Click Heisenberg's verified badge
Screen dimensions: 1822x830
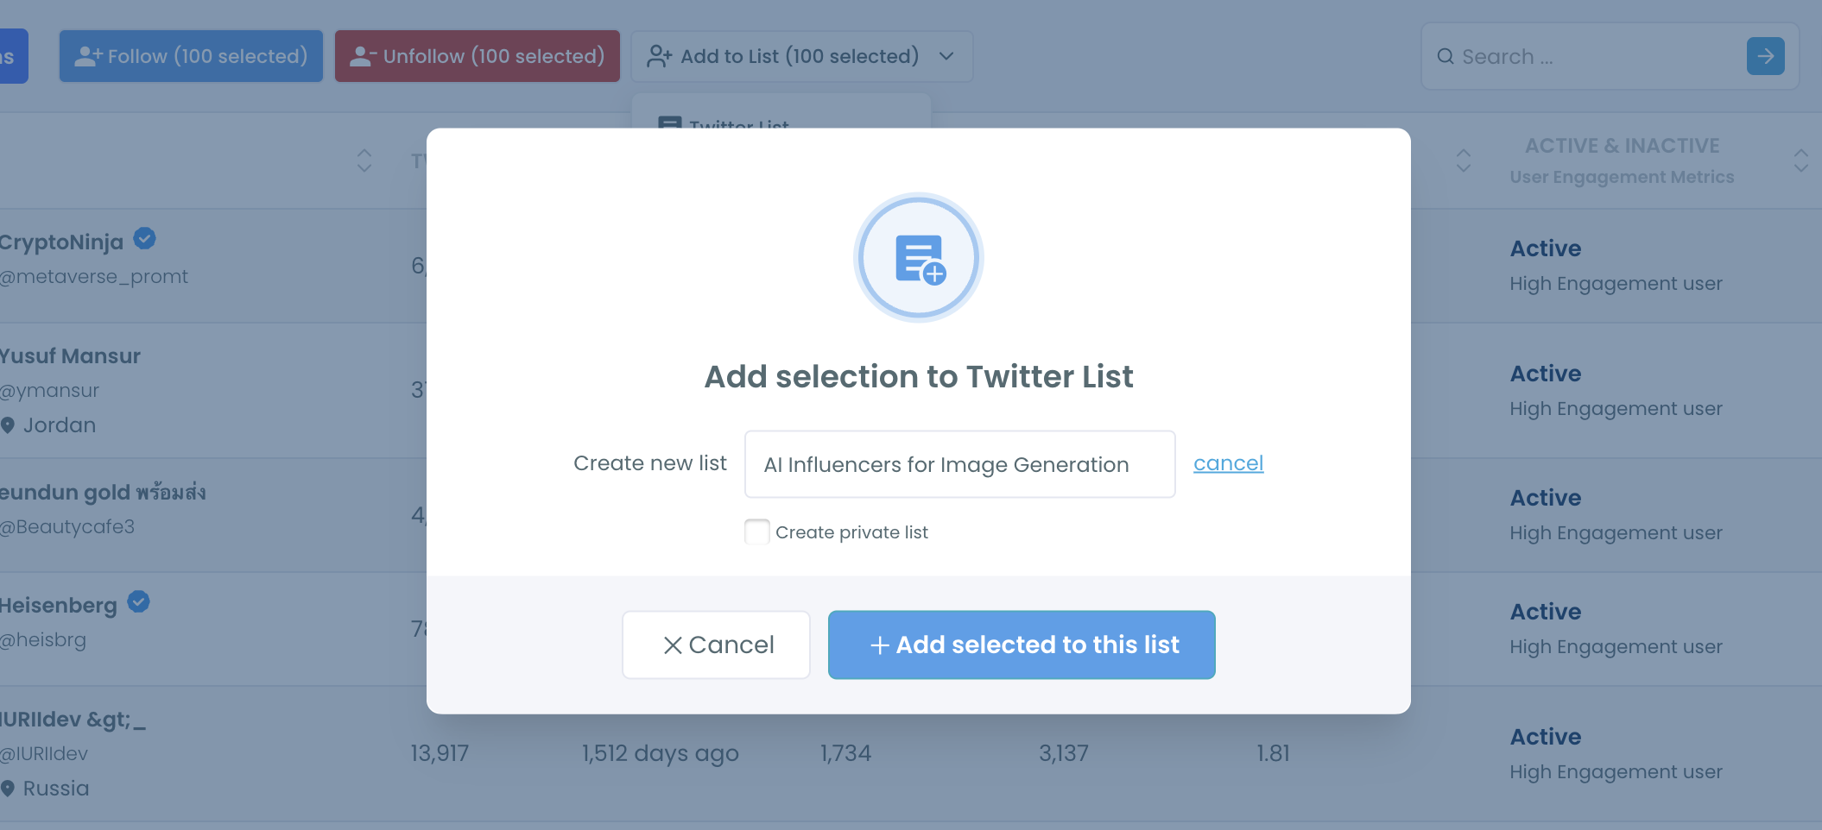(x=138, y=601)
